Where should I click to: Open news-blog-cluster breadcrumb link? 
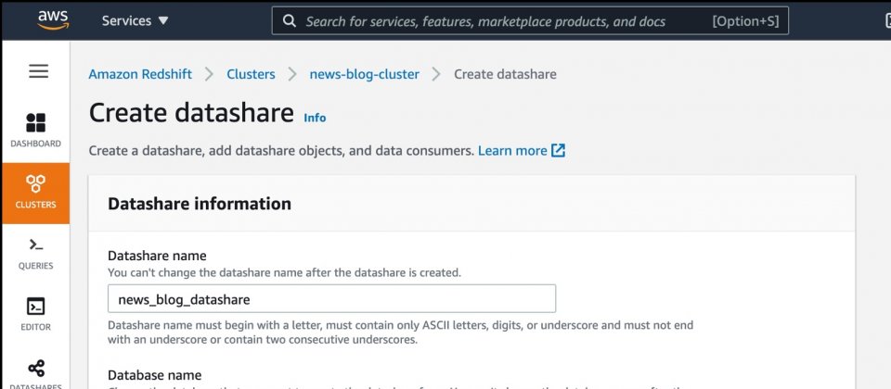pyautogui.click(x=364, y=74)
